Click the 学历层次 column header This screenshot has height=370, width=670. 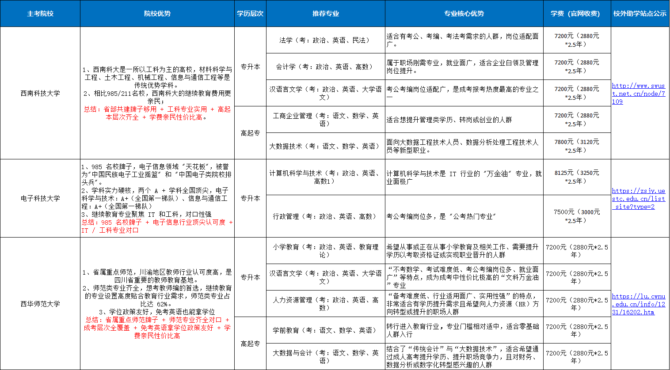pos(250,14)
